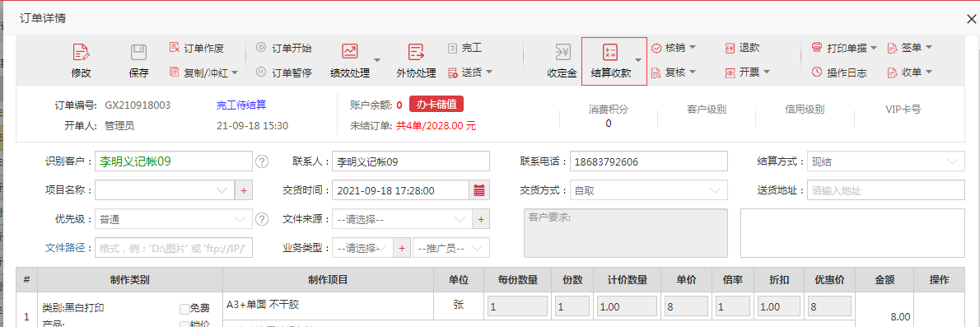Open the 结算方式 dropdown
Image resolution: width=980 pixels, height=327 pixels.
coord(885,161)
